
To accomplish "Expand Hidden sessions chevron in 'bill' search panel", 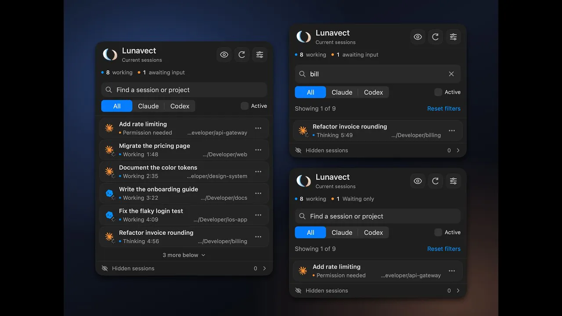I will 458,150.
